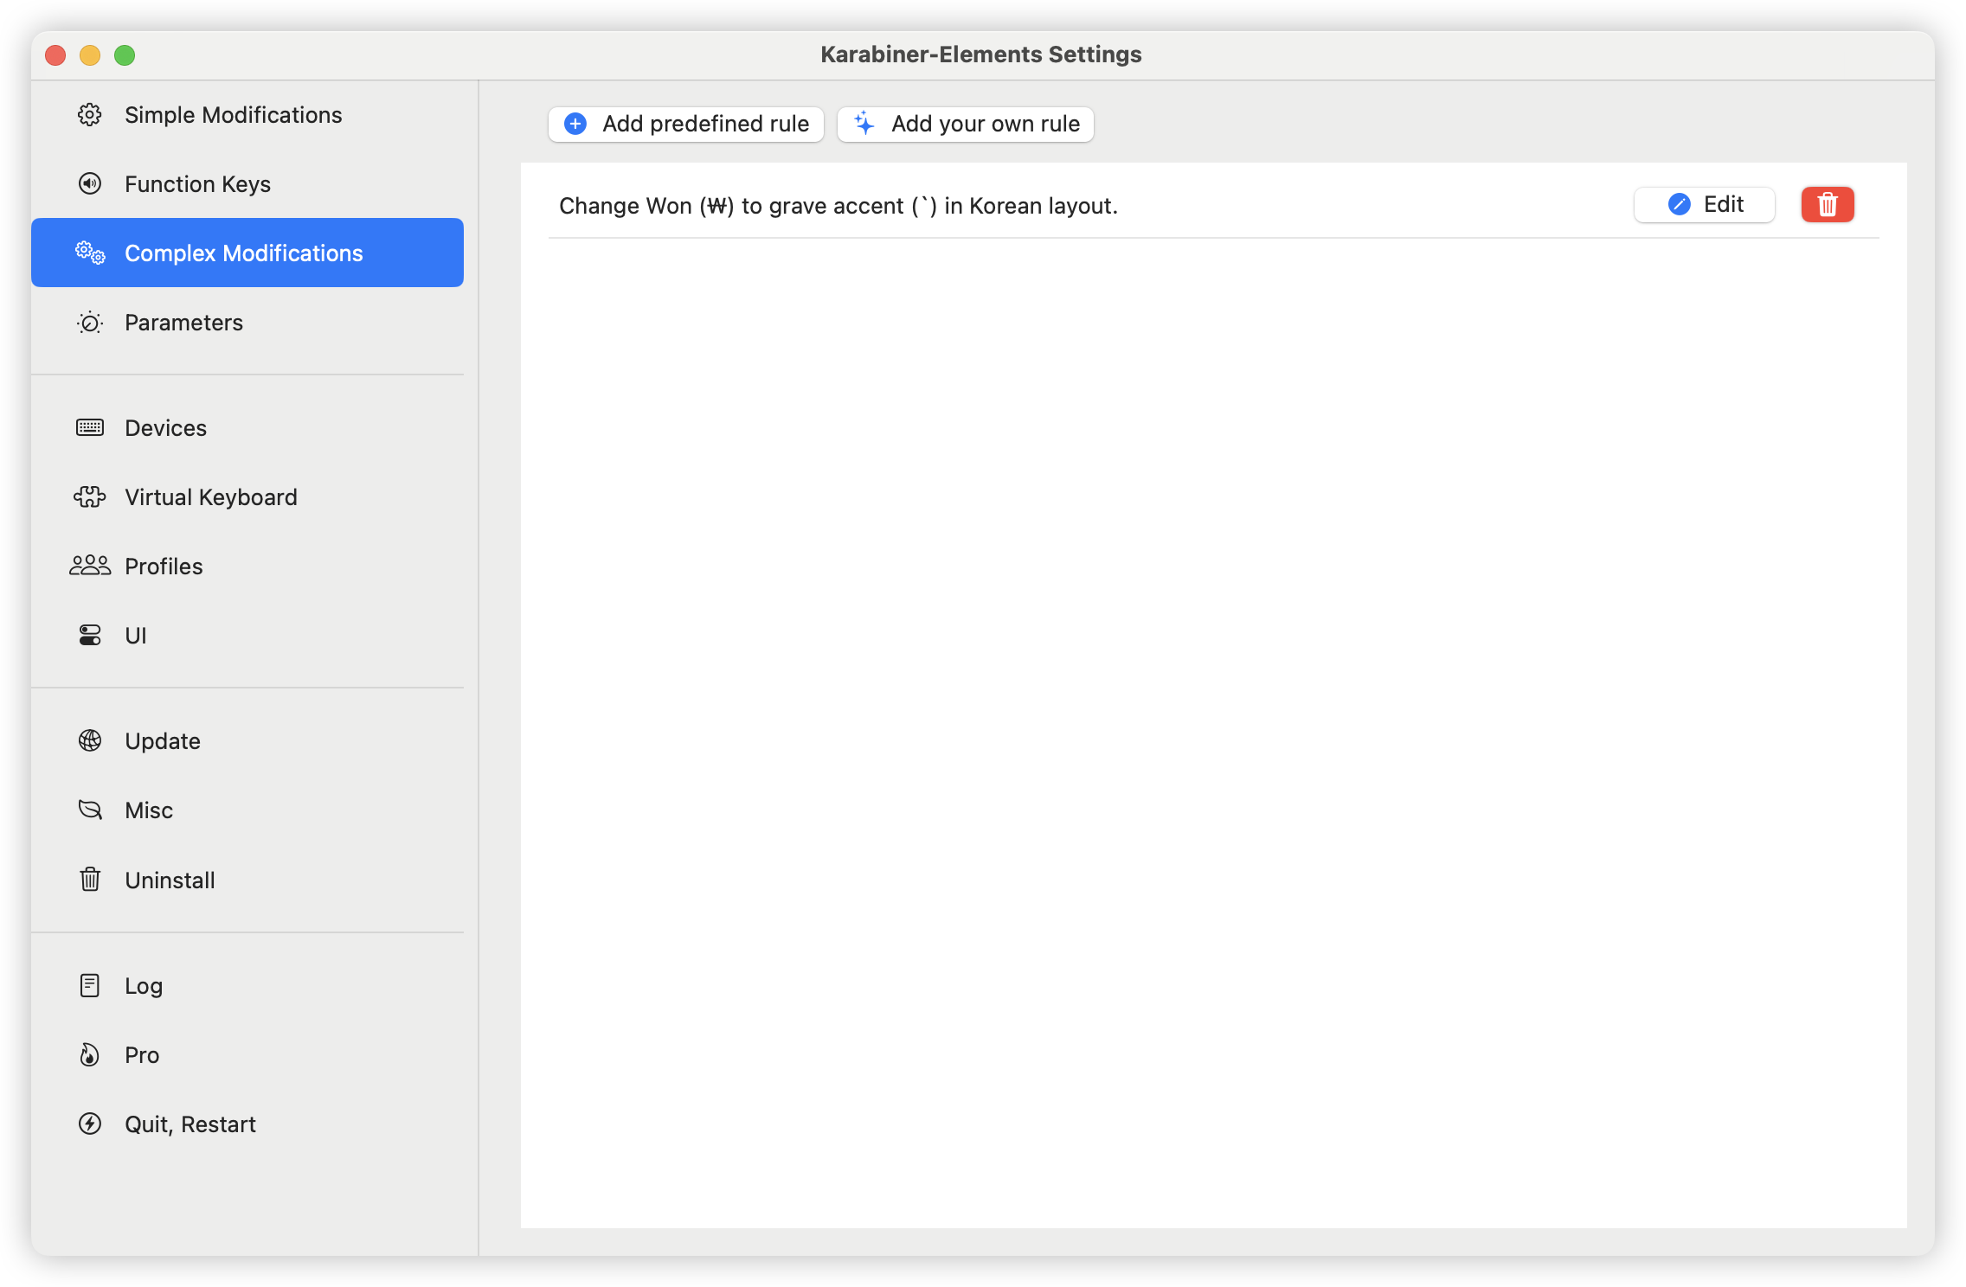The width and height of the screenshot is (1966, 1287).
Task: Click the toggle-switch icon beside UI
Action: 90,635
